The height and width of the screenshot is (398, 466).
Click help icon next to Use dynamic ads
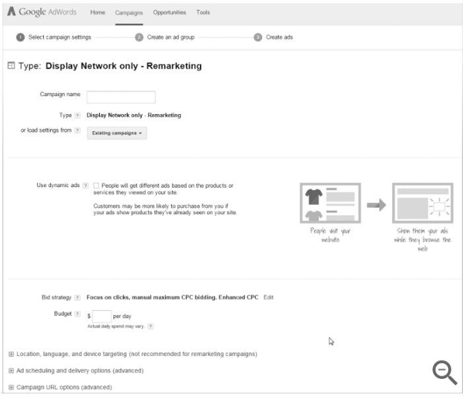click(x=86, y=186)
